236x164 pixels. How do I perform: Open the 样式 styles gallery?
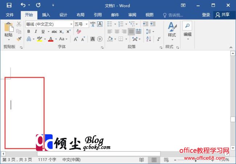172,31
